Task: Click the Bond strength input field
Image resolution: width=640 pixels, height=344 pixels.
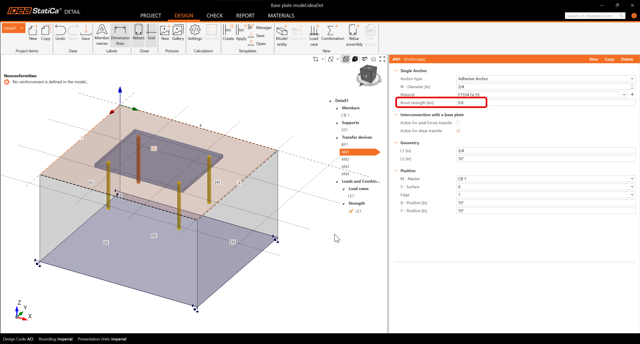Action: coord(471,103)
